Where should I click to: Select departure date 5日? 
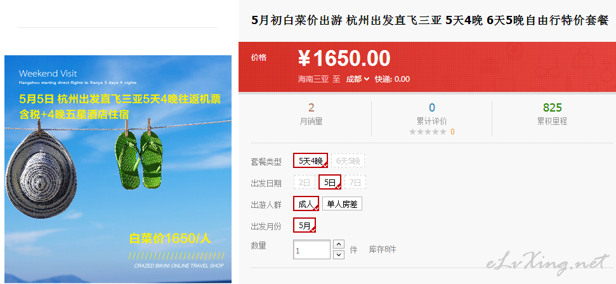point(330,183)
